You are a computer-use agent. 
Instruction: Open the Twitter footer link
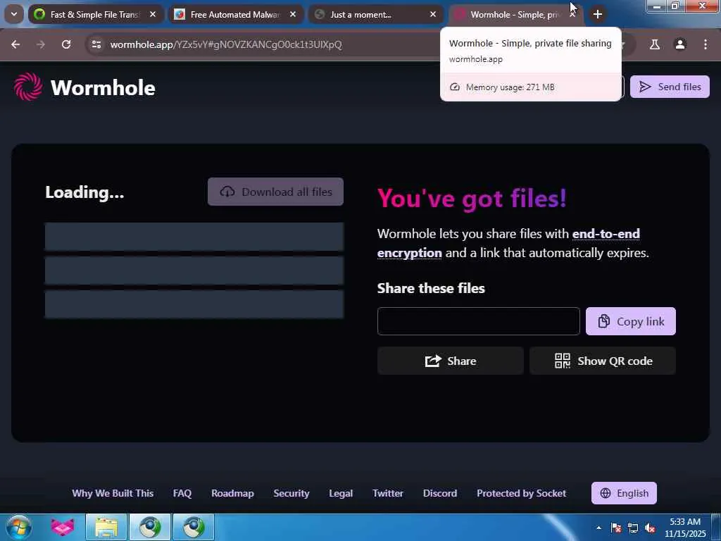pyautogui.click(x=388, y=493)
